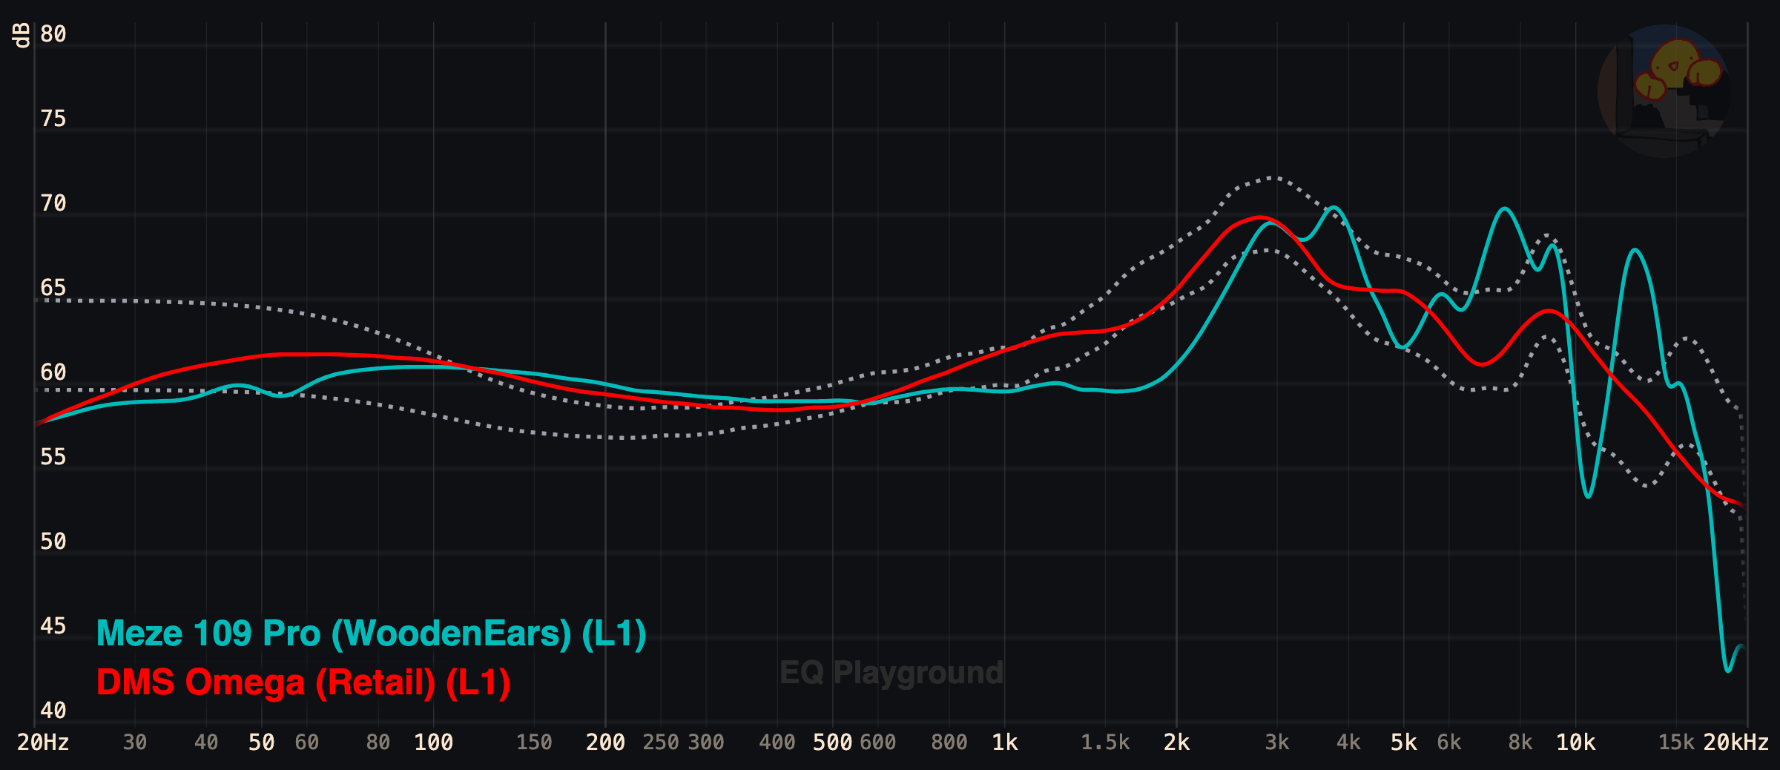Screen dimensions: 1780x770
Task: Click the 3k frequency axis label
Action: click(1277, 743)
